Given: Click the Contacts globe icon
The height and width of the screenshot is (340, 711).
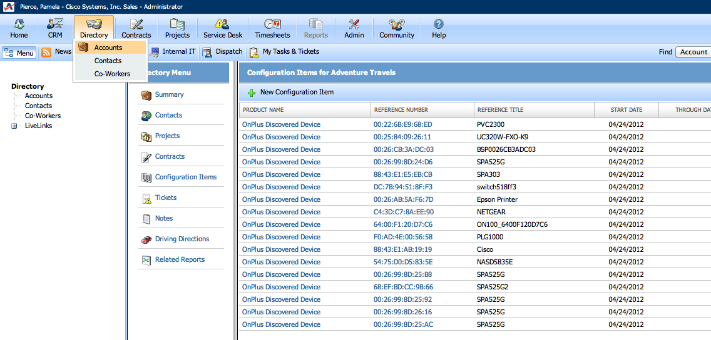Looking at the screenshot, I should tap(146, 116).
